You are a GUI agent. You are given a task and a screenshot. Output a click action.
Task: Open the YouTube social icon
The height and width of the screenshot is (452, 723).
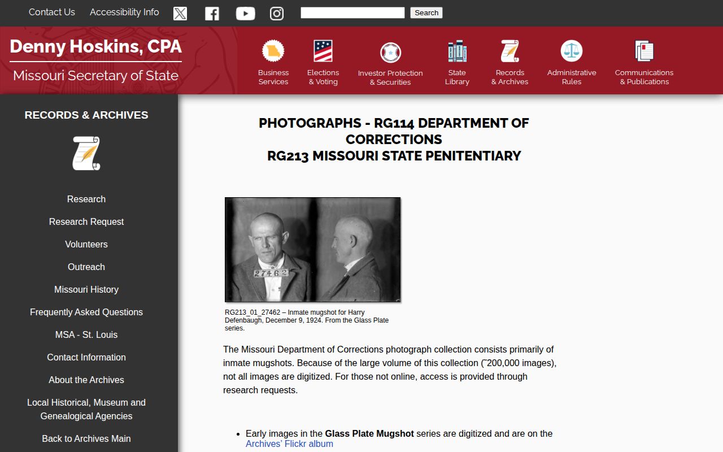click(x=245, y=14)
